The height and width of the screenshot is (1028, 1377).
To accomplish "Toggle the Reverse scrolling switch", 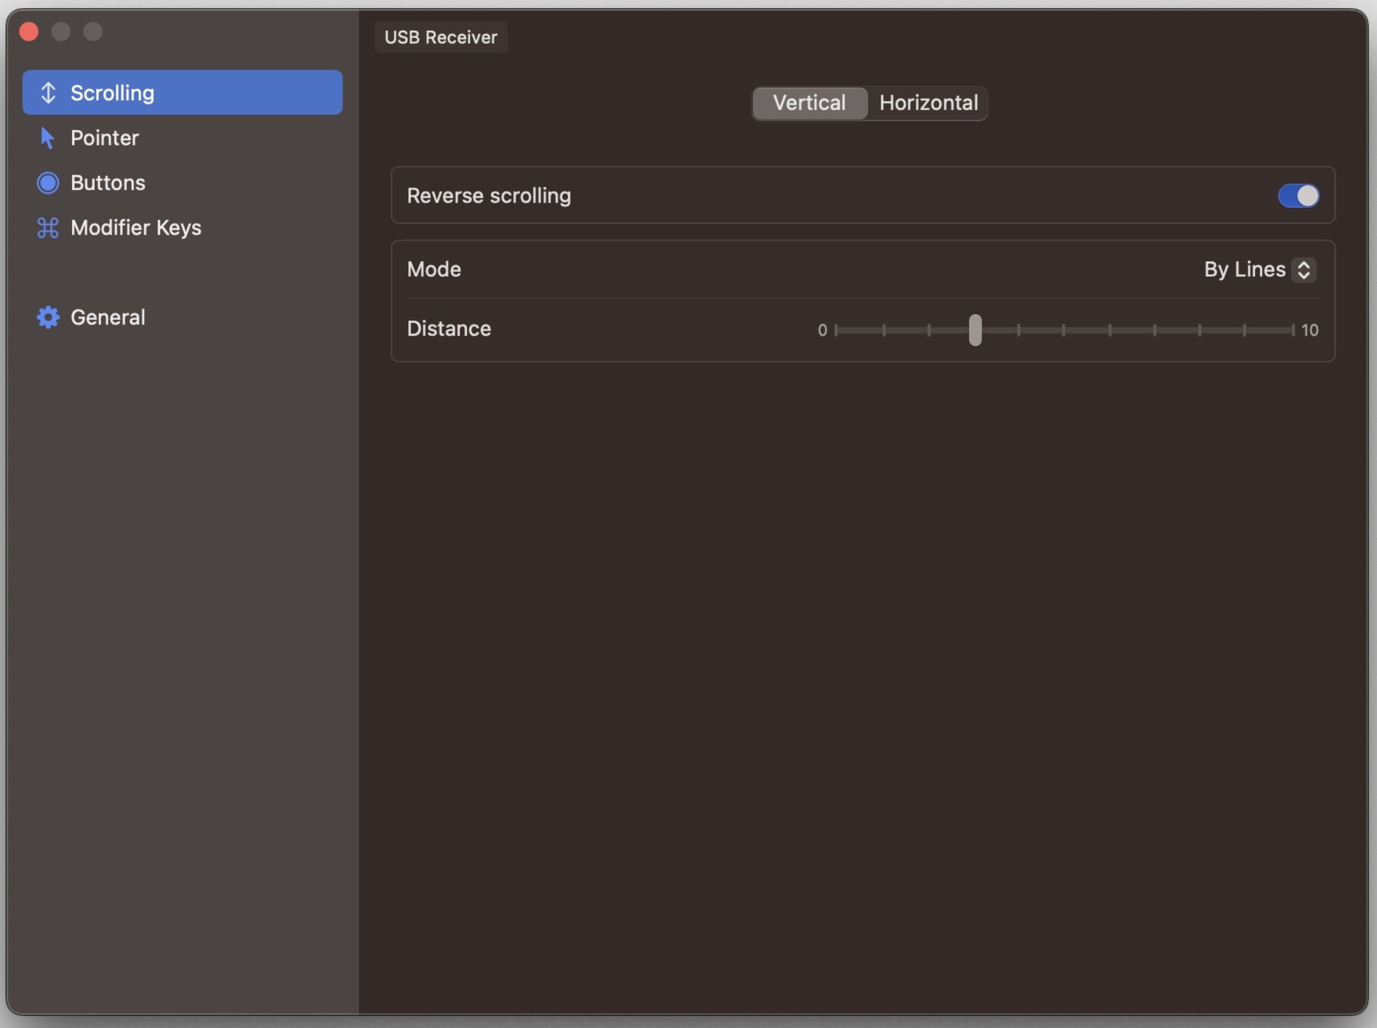I will point(1297,194).
